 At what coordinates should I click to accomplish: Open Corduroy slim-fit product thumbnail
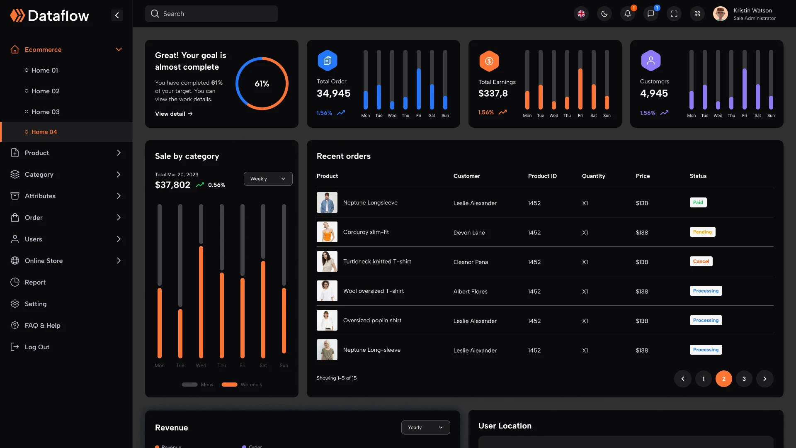pyautogui.click(x=327, y=232)
